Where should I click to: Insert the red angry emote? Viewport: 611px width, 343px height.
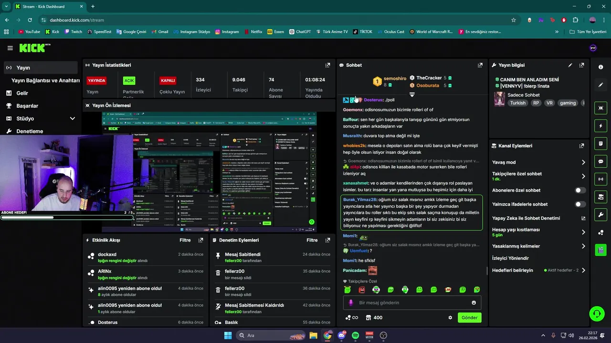pos(362,290)
